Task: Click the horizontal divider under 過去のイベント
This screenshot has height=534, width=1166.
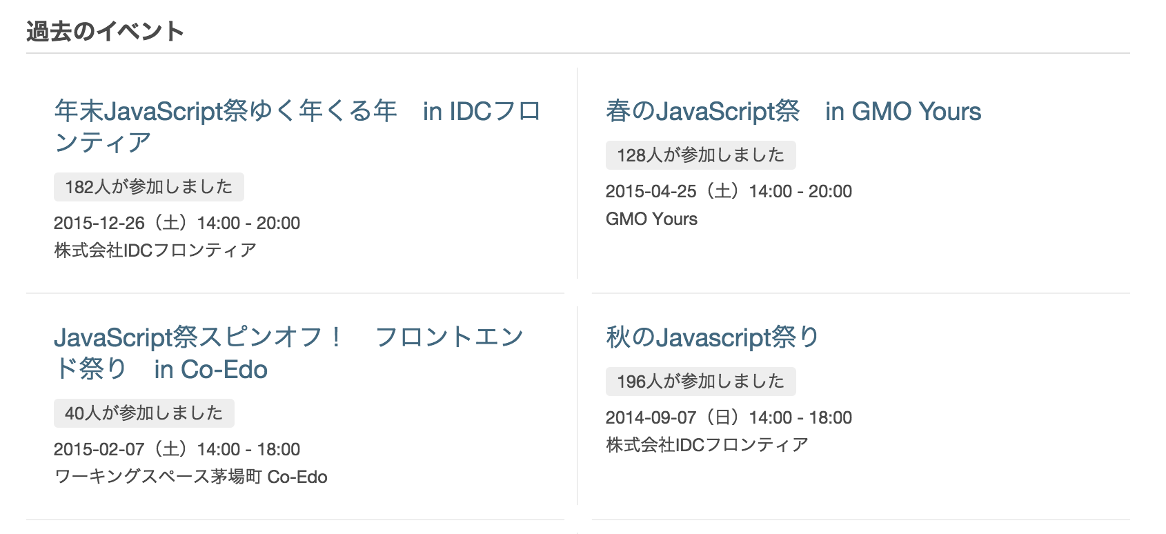Action: (x=578, y=53)
